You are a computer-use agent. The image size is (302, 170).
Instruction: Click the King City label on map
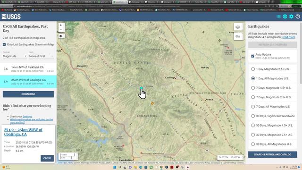(x=83, y=66)
